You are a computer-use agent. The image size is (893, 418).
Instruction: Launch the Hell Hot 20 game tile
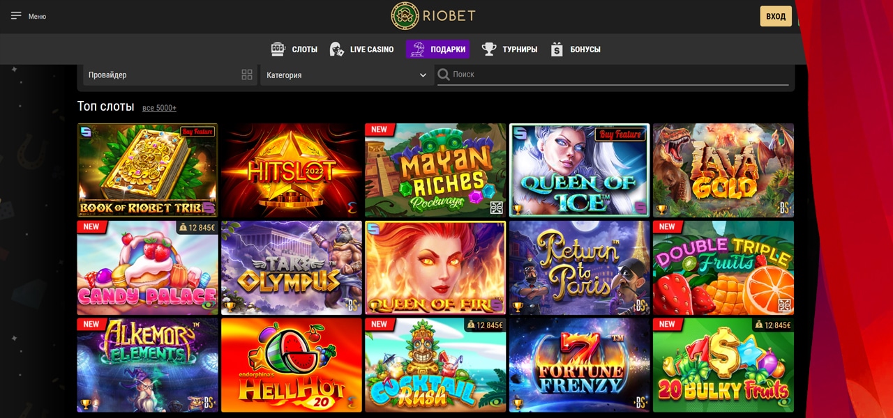pos(291,364)
